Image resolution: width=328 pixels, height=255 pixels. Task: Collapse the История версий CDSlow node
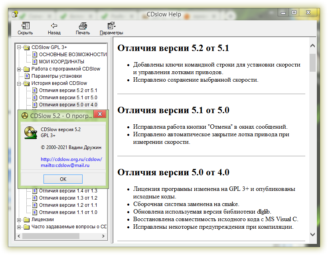[19, 83]
